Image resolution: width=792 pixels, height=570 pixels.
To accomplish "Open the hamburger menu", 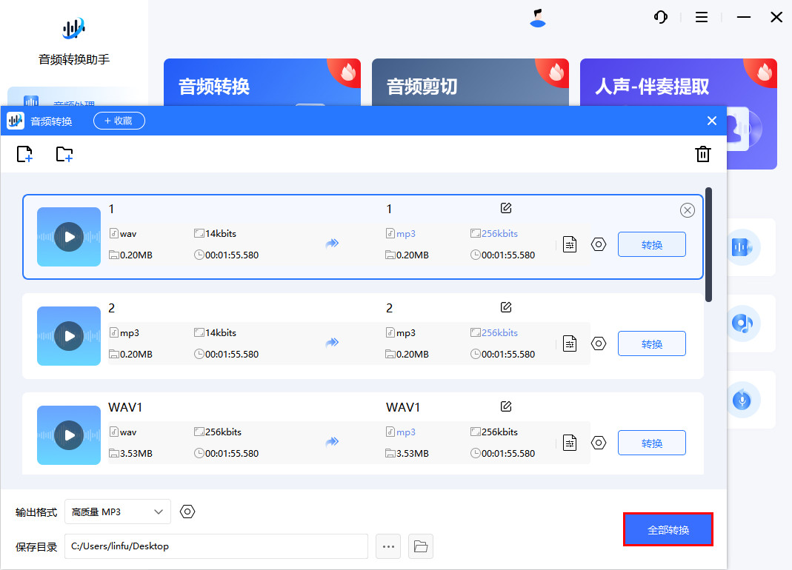I will pos(701,16).
